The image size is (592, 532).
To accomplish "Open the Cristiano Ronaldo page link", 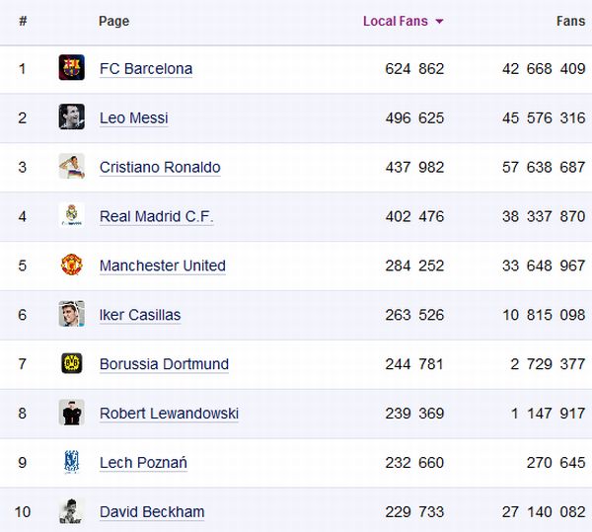I will coord(160,168).
